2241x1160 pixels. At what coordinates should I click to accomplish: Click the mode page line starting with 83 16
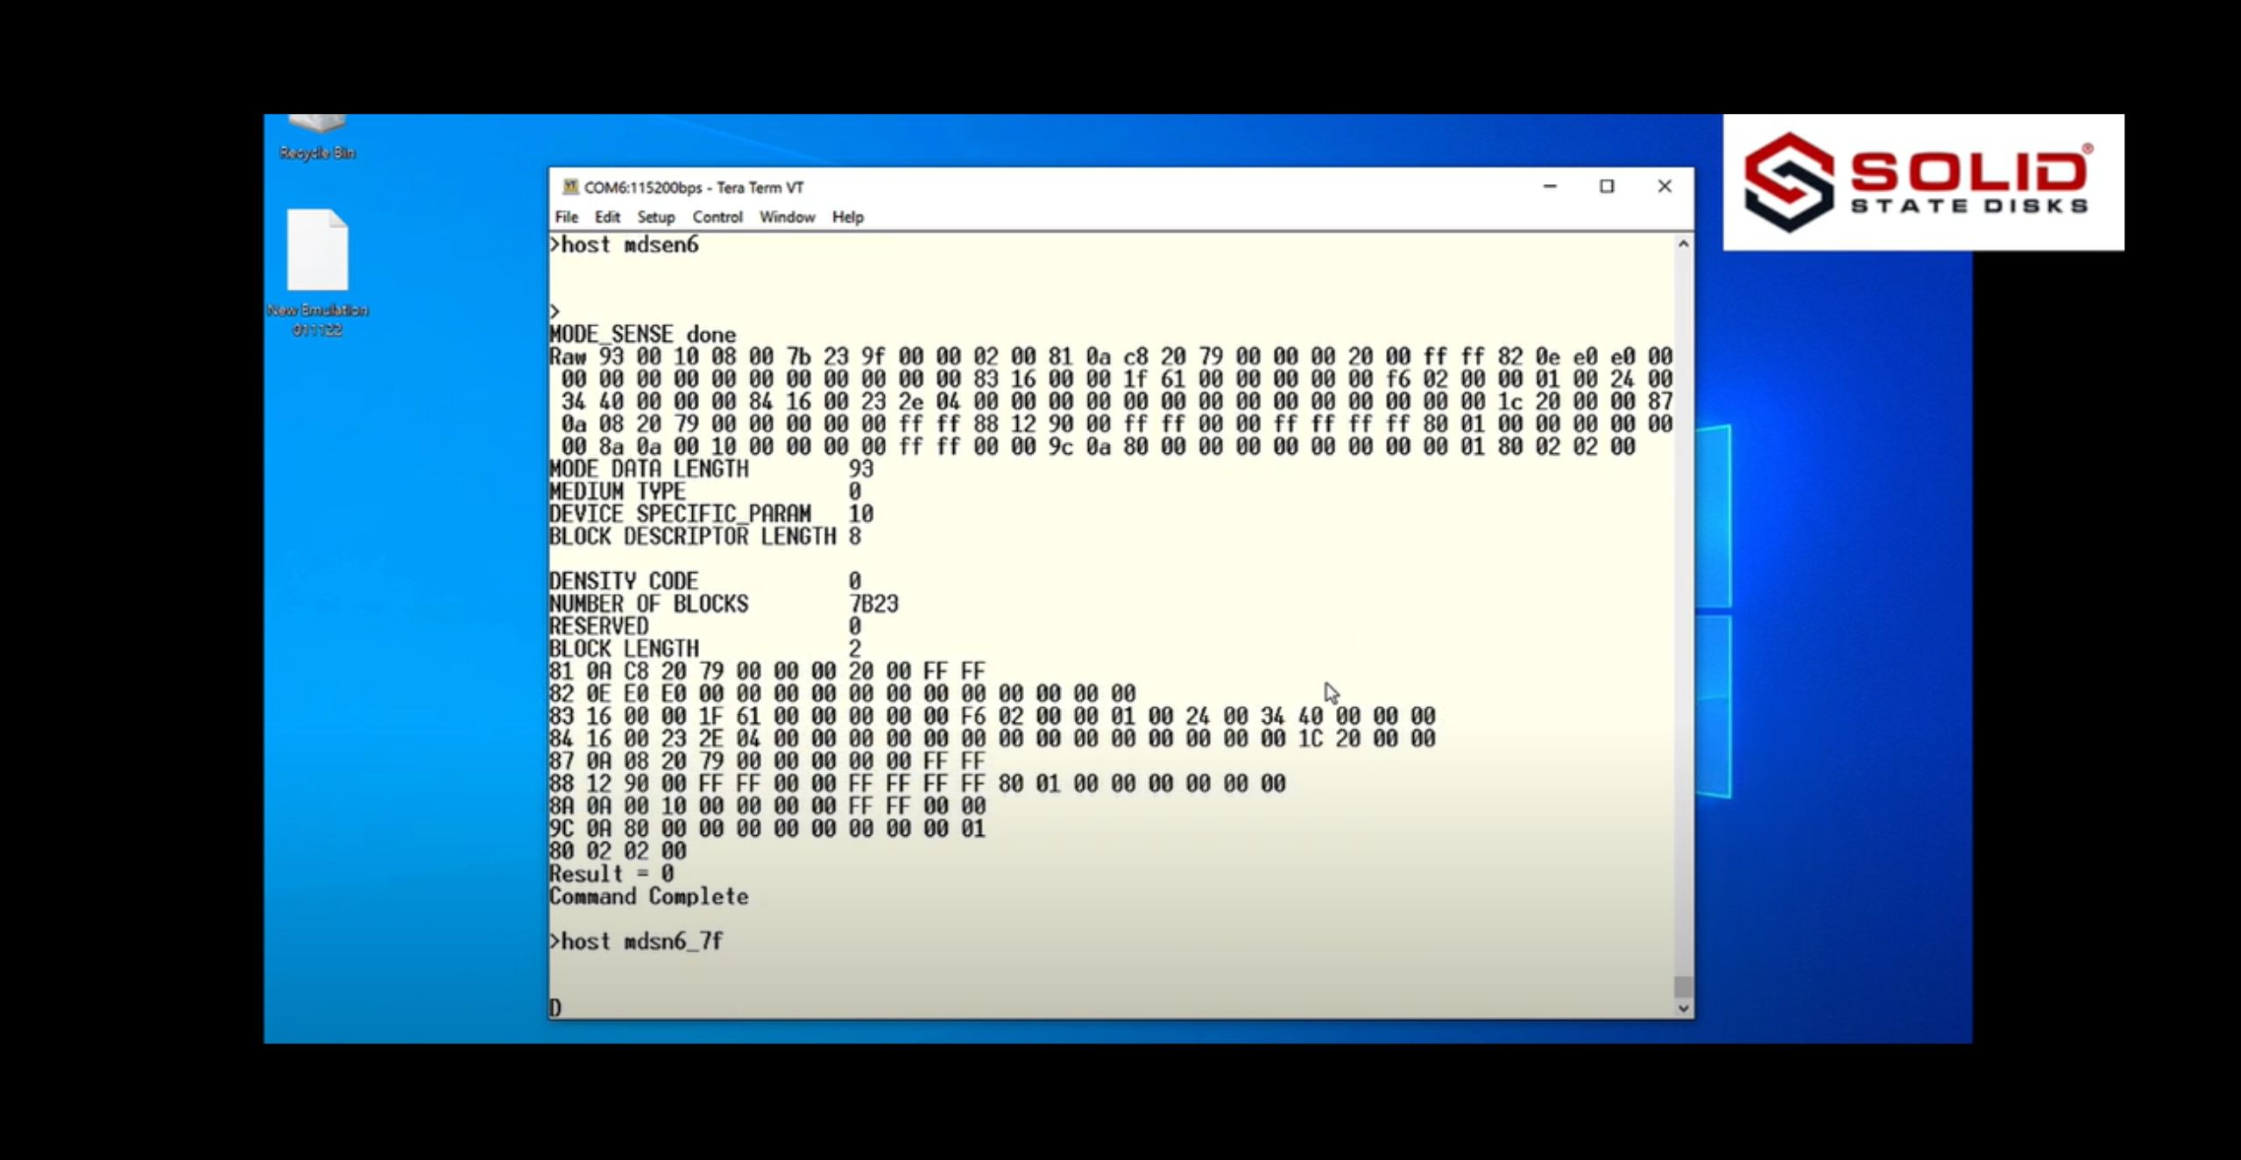(993, 717)
